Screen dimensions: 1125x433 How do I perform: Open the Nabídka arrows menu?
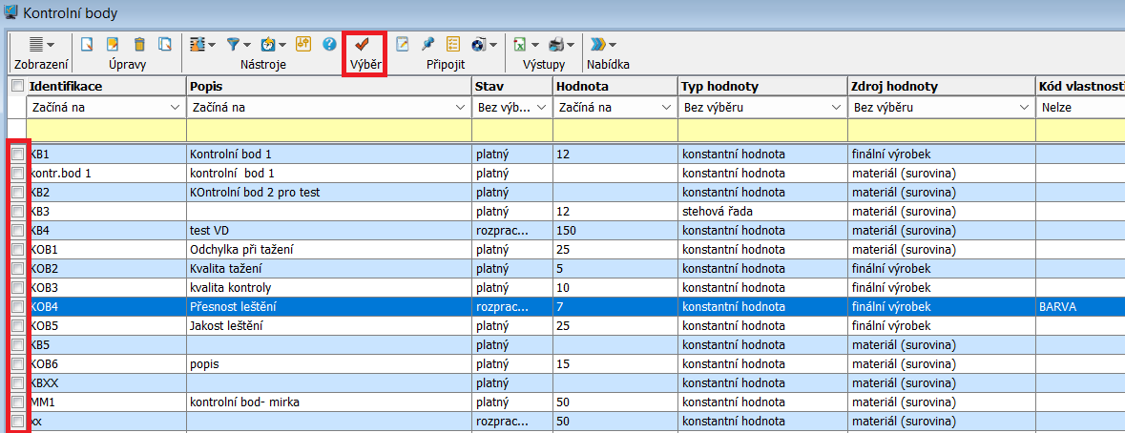[x=602, y=44]
